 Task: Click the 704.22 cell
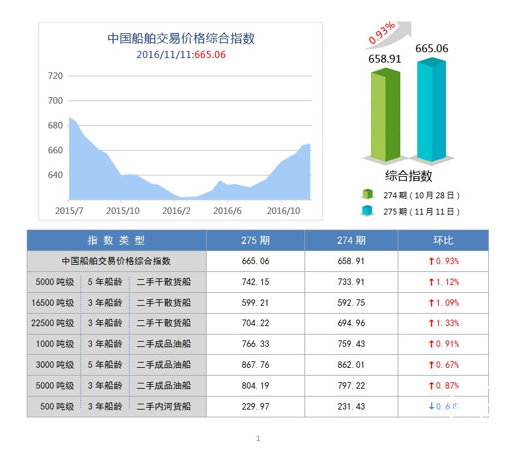(255, 323)
